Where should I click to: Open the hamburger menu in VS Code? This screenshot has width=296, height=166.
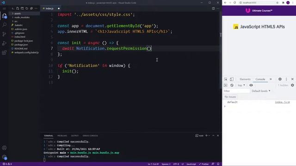click(x=4, y=8)
